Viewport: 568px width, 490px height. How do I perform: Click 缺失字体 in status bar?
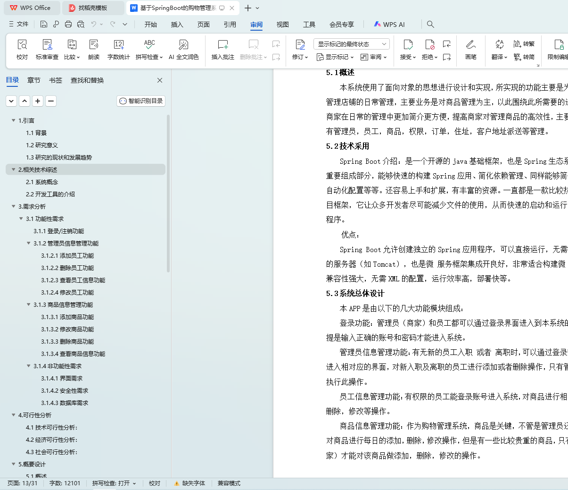(x=189, y=483)
